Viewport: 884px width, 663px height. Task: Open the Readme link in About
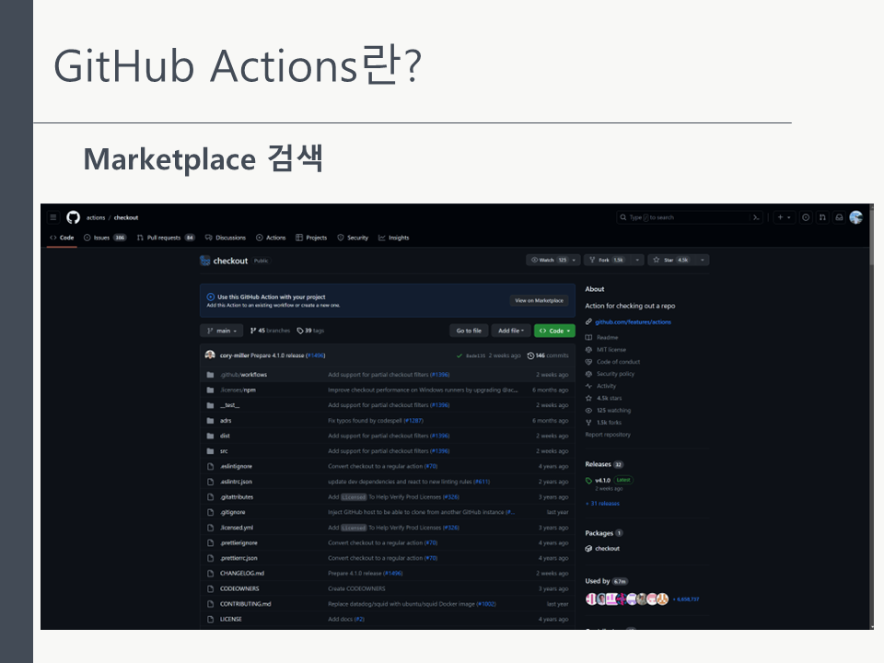(601, 337)
